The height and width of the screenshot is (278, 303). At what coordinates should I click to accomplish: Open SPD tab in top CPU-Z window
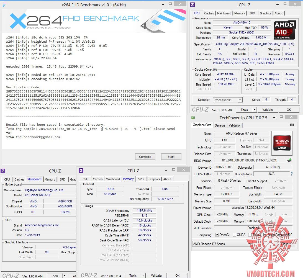[x=252, y=13]
